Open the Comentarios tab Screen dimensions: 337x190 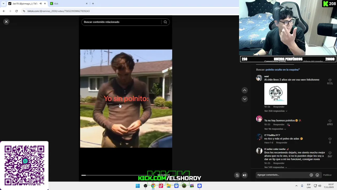tap(275, 61)
